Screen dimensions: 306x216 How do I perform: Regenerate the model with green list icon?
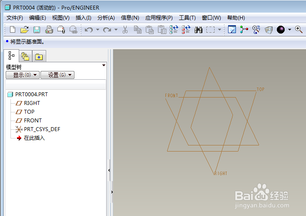(x=174, y=30)
